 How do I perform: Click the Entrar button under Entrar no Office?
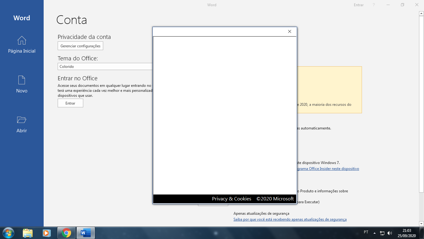point(70,103)
